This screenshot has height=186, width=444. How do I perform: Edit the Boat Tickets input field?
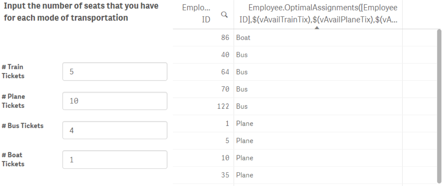tap(115, 159)
